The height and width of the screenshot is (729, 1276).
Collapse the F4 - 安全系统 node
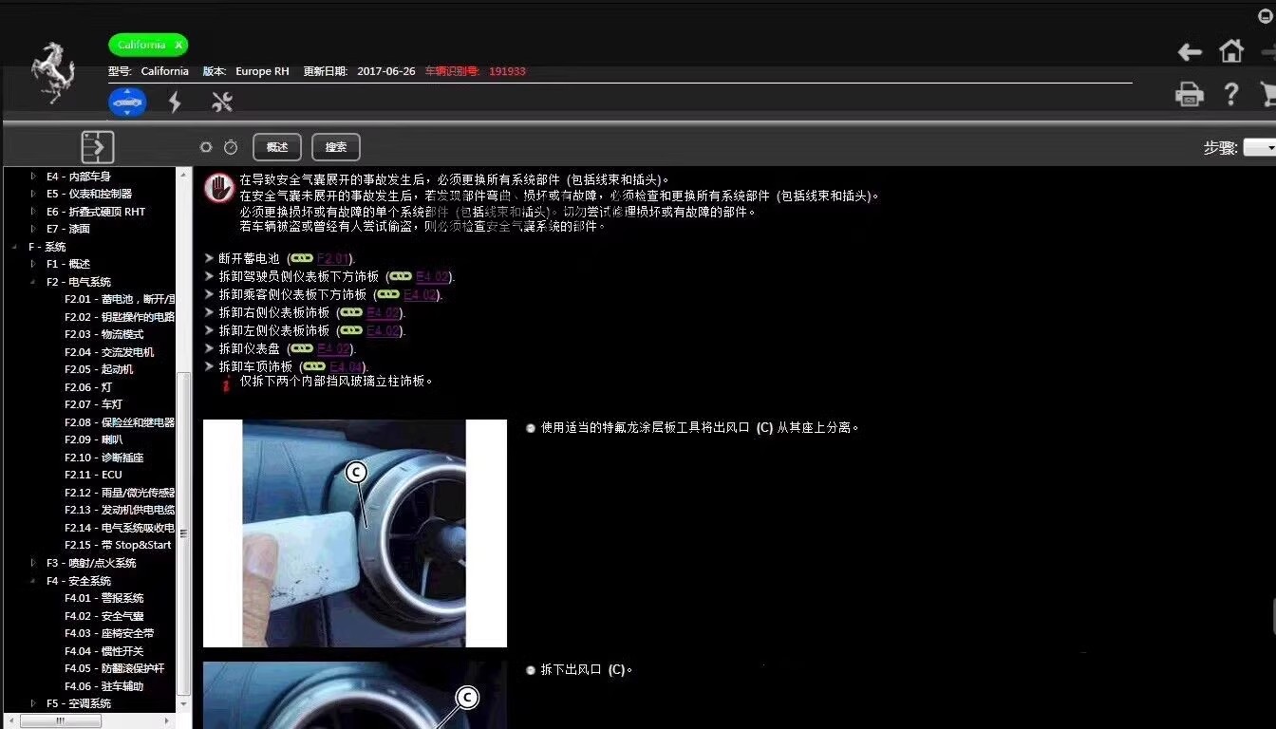pyautogui.click(x=33, y=581)
